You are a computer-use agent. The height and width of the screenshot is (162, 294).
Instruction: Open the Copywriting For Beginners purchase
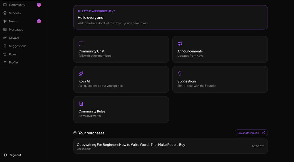point(171,146)
